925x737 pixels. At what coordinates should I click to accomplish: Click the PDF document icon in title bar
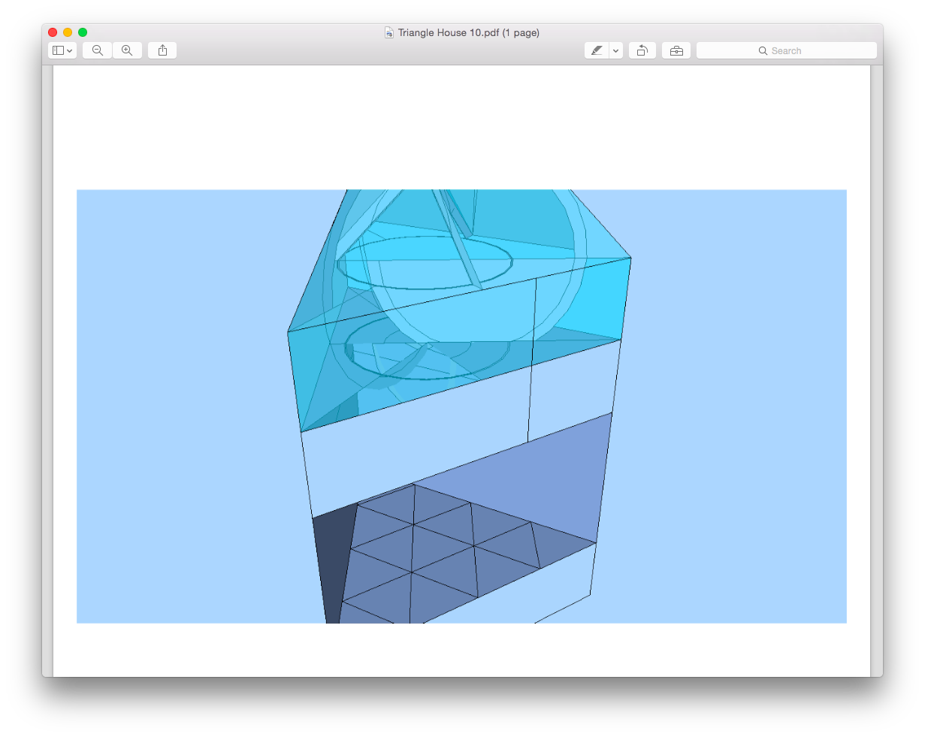point(389,33)
